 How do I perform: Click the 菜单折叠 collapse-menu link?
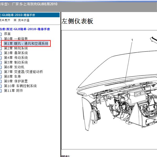click(24, 20)
